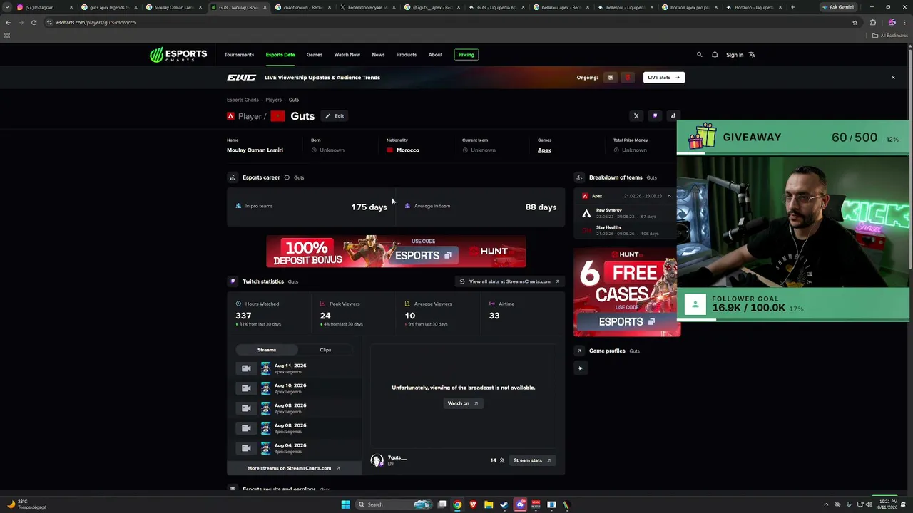
Task: Open the Watch Now navigation item
Action: [x=347, y=55]
